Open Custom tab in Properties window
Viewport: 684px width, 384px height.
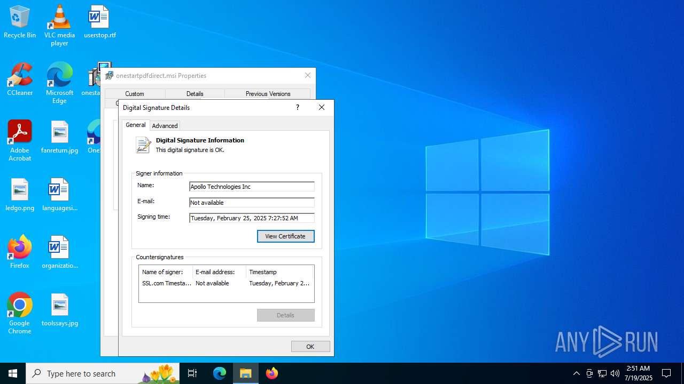click(x=135, y=94)
